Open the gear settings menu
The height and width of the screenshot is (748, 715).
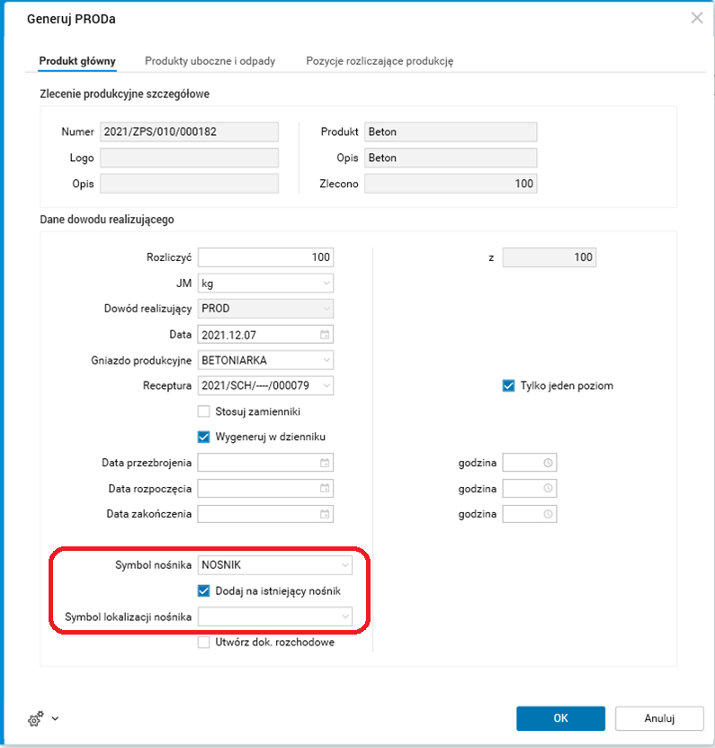click(41, 719)
